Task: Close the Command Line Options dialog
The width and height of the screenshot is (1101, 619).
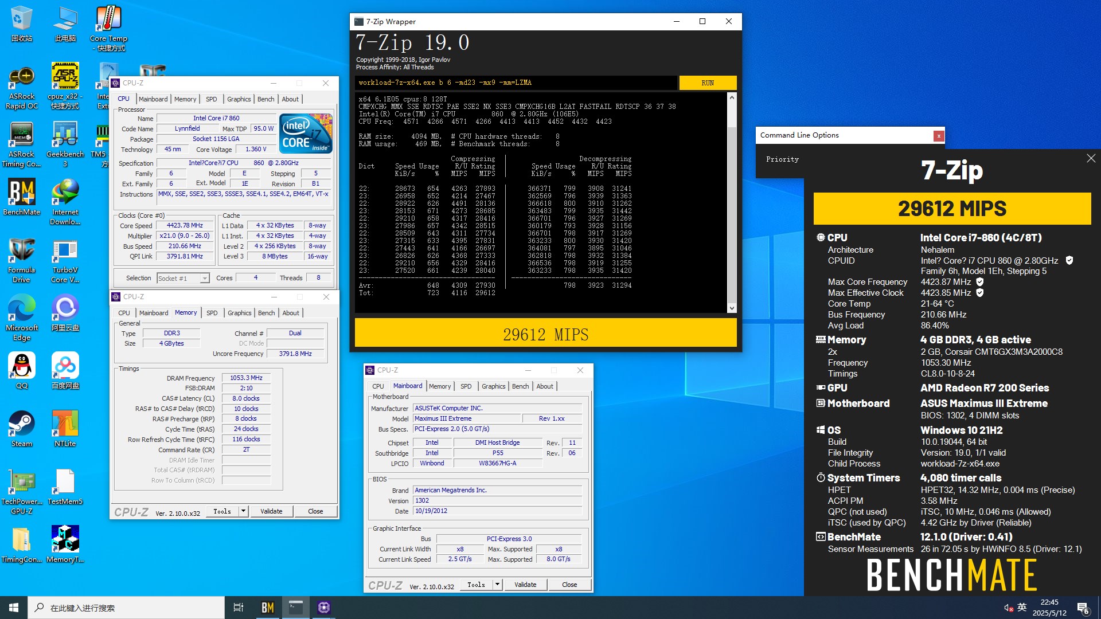Action: [x=938, y=136]
